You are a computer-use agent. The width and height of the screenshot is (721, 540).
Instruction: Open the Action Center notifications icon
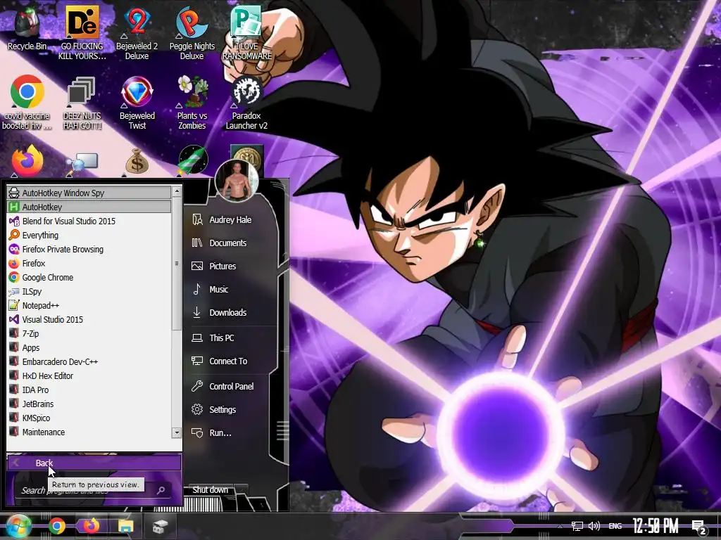[x=700, y=527]
